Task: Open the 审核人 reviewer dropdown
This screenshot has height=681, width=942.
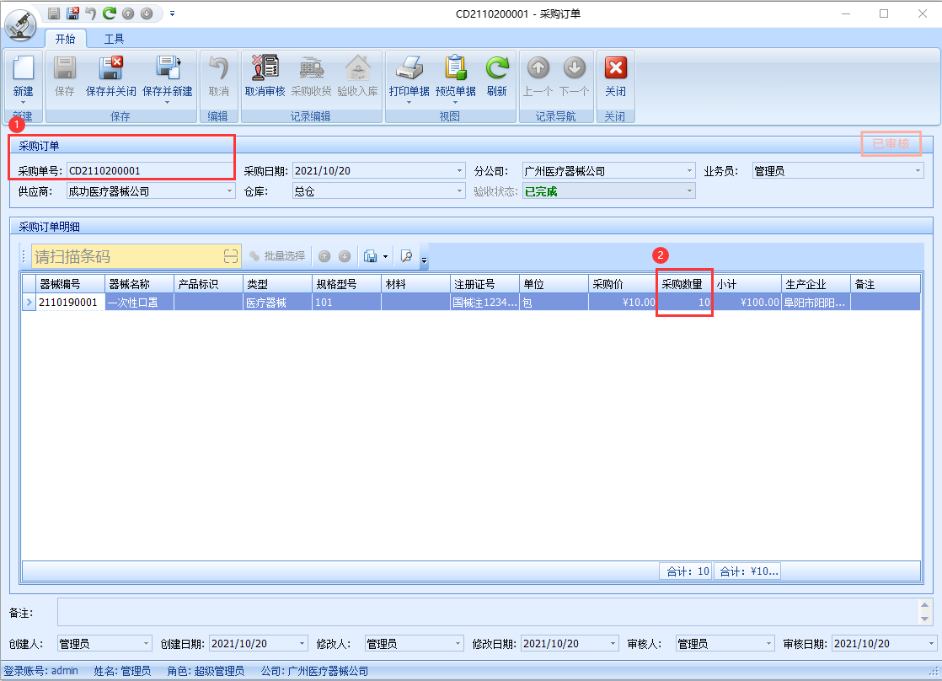Action: pos(768,644)
